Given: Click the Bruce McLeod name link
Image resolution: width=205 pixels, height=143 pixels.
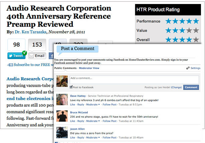Looking at the screenshot, I should click(x=79, y=112).
